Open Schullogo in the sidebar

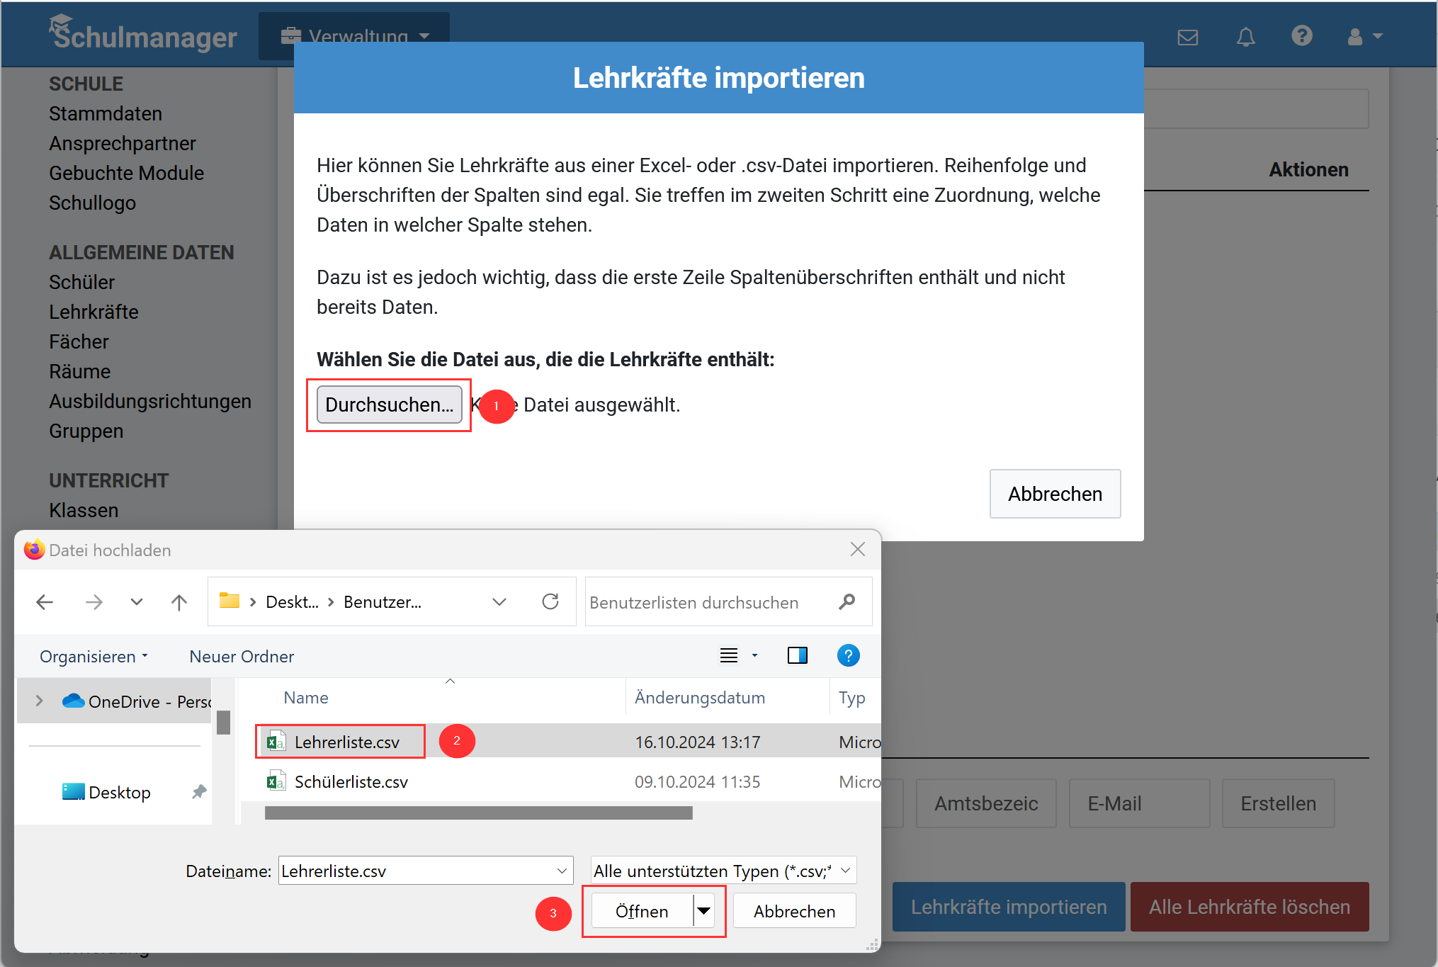pyautogui.click(x=92, y=203)
